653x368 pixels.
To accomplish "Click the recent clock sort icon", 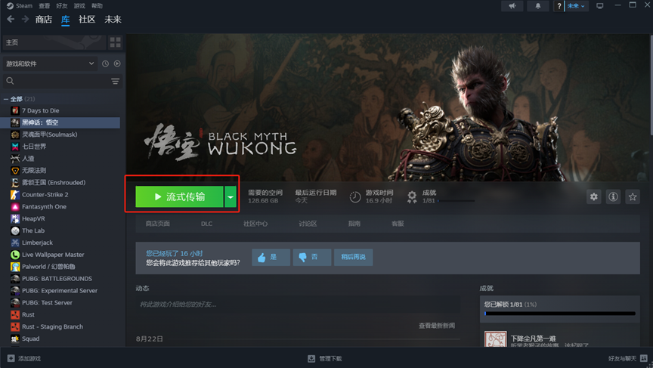I will pyautogui.click(x=105, y=63).
